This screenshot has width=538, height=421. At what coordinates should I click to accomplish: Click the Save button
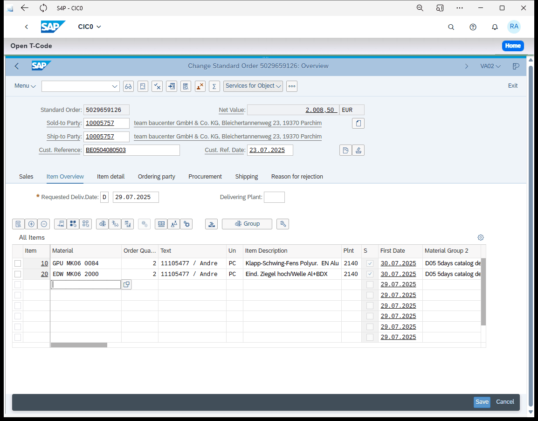482,402
